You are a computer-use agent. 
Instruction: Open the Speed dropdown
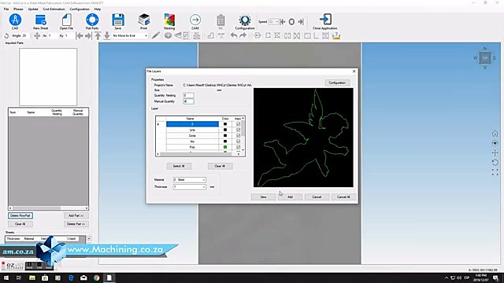tap(276, 22)
